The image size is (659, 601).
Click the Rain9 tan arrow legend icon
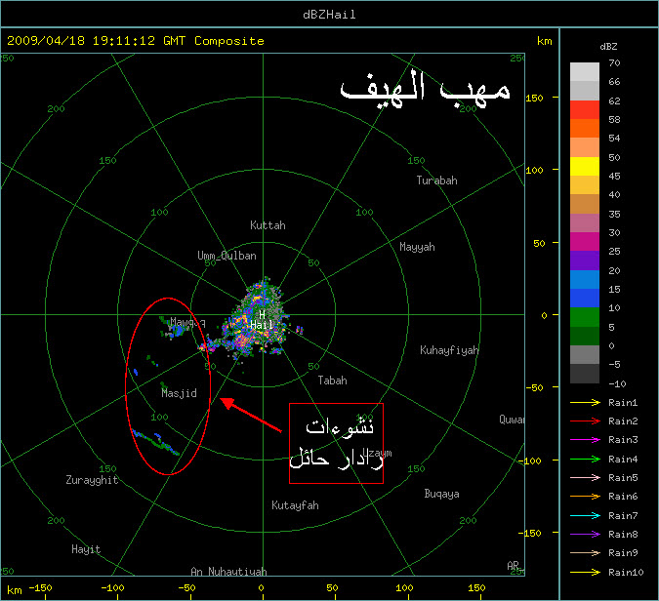pyautogui.click(x=585, y=552)
